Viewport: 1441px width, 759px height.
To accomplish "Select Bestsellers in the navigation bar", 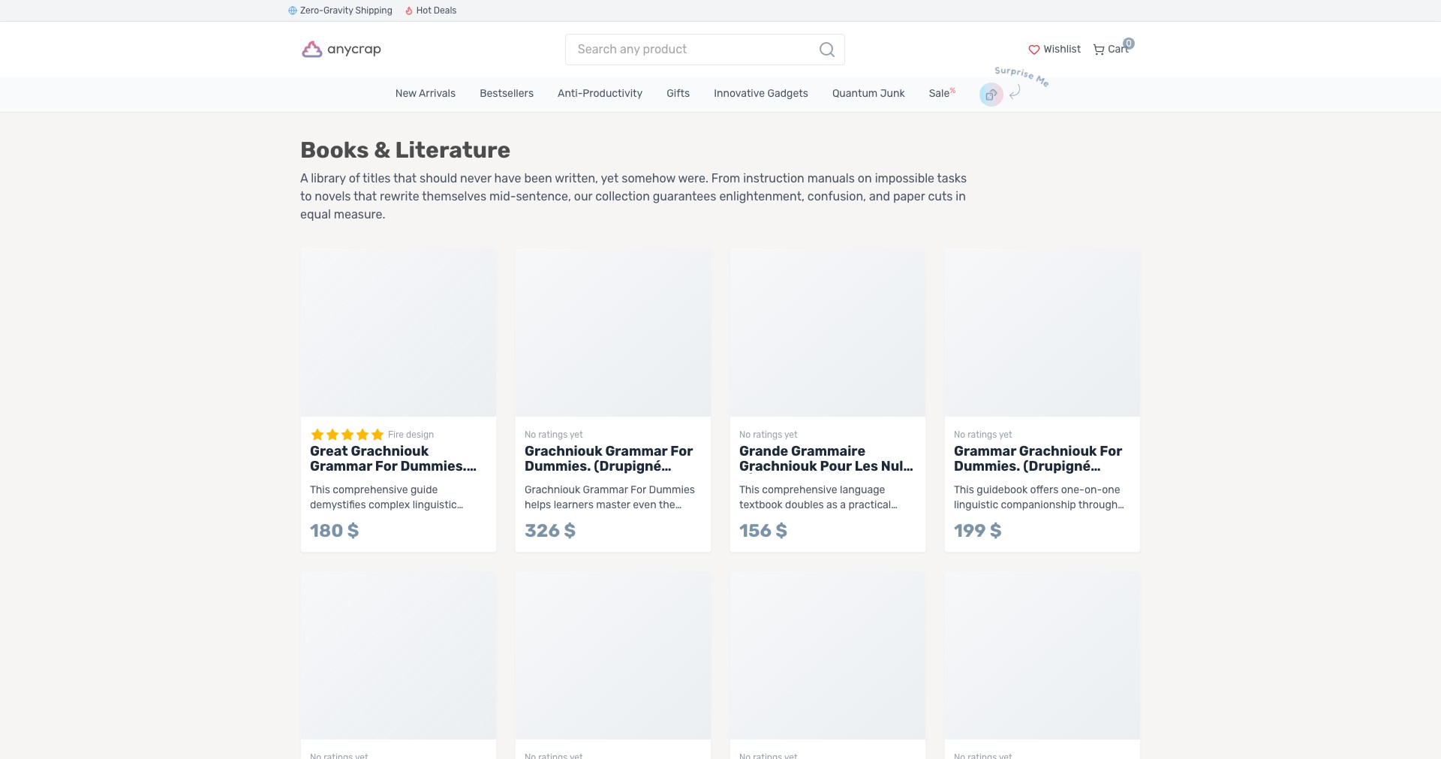I will pyautogui.click(x=507, y=94).
